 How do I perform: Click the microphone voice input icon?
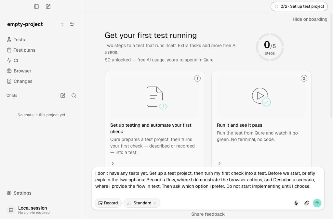pyautogui.click(x=296, y=203)
